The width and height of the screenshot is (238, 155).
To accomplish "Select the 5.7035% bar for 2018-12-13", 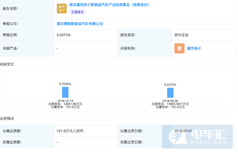I will pyautogui.click(x=65, y=92).
